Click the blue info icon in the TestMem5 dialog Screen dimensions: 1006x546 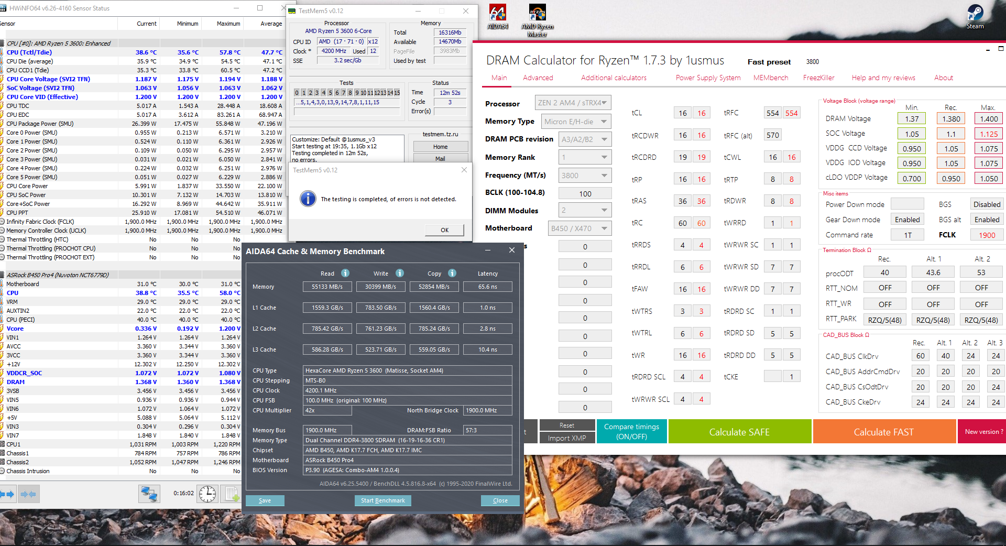coord(308,199)
